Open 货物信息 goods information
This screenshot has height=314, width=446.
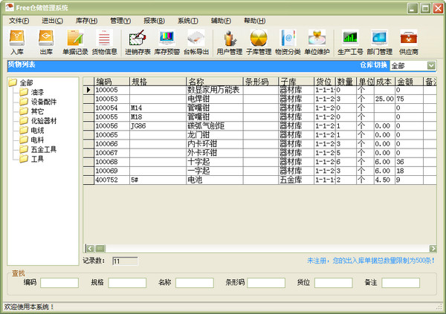pyautogui.click(x=104, y=42)
